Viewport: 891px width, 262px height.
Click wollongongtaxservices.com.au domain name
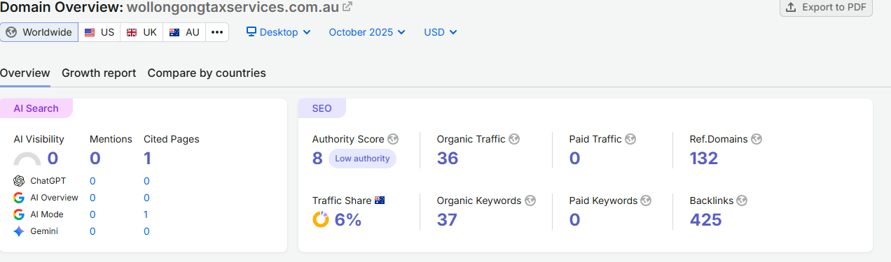coord(232,8)
